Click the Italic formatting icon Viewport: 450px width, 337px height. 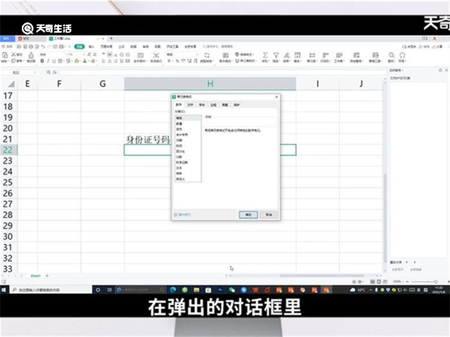coord(48,61)
